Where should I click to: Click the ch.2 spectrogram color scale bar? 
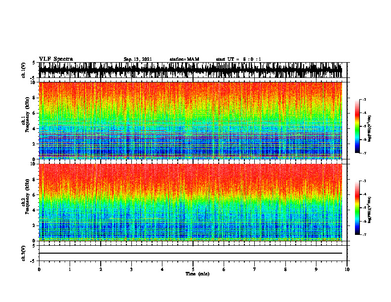(357, 208)
